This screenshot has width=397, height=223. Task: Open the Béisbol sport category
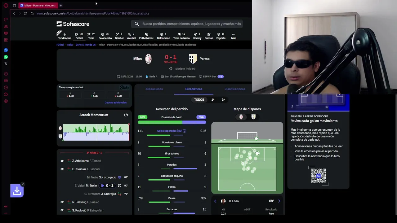(119, 36)
